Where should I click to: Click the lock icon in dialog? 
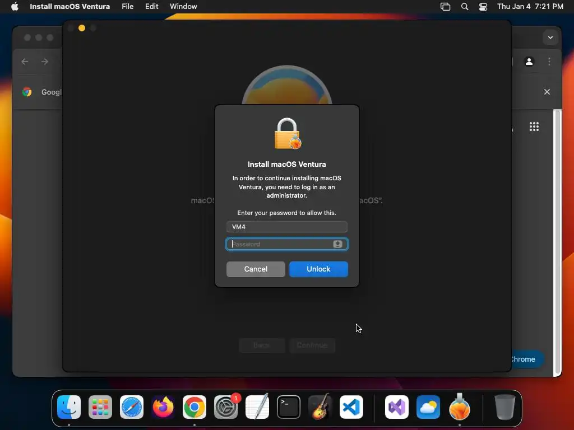point(288,133)
